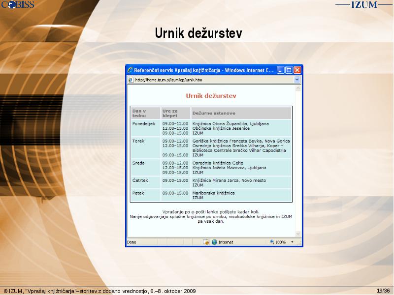Click the popup blocker icon in the status bar
Screen dimensions: 394x295
pyautogui.click(x=206, y=242)
